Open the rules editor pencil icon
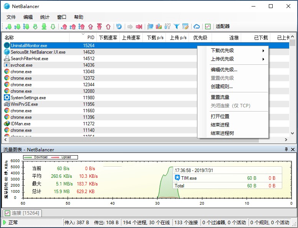The height and width of the screenshot is (228, 298). point(185,26)
